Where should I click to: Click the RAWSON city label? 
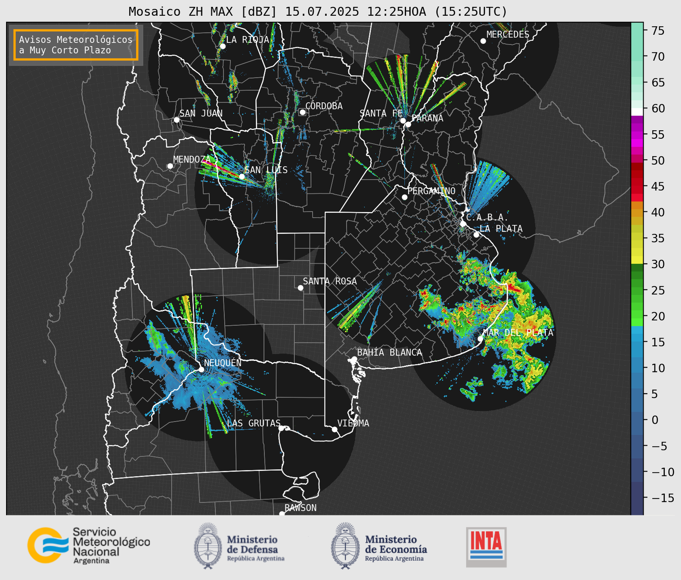300,508
